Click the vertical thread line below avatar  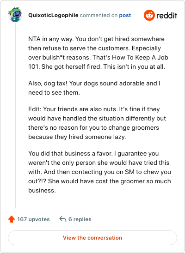pos(16,115)
